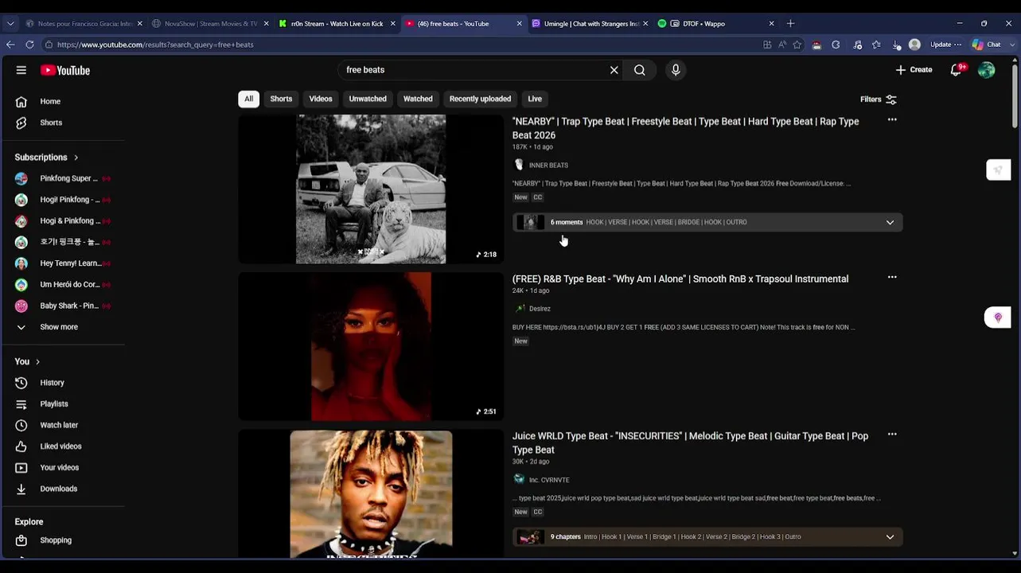Open the Subscriptions section chevron

(76, 158)
